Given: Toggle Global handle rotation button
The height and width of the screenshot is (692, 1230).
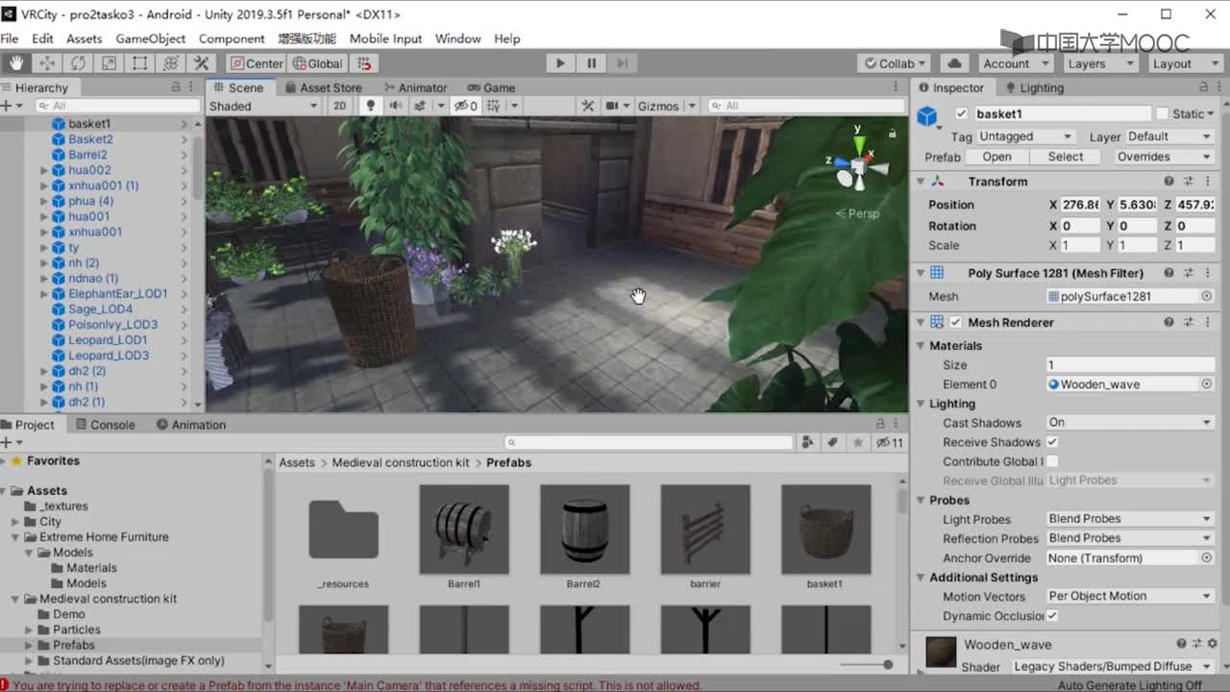Looking at the screenshot, I should point(317,63).
